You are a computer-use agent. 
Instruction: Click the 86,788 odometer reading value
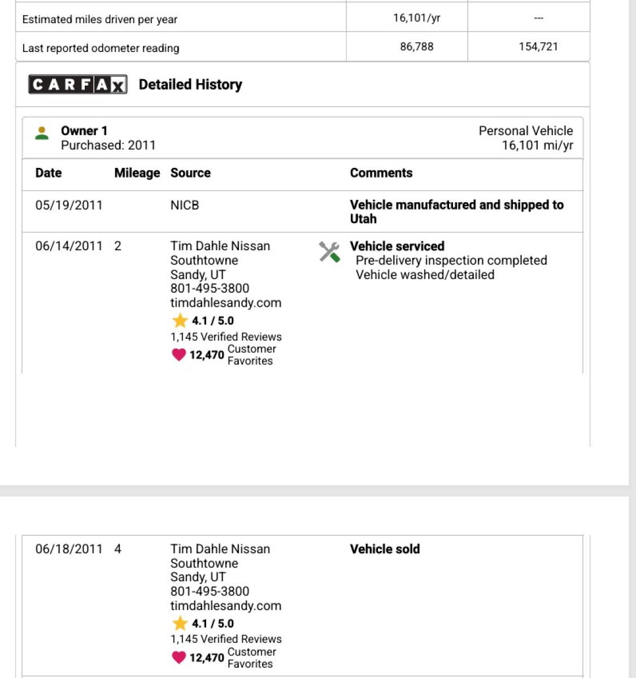point(417,47)
